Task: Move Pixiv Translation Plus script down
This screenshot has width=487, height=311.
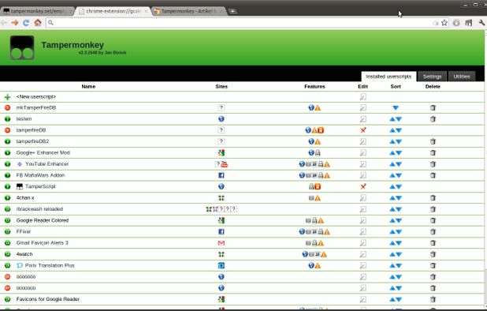Action: tap(399, 265)
